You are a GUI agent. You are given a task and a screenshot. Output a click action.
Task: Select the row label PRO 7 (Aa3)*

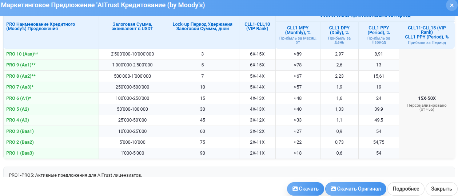[20, 87]
